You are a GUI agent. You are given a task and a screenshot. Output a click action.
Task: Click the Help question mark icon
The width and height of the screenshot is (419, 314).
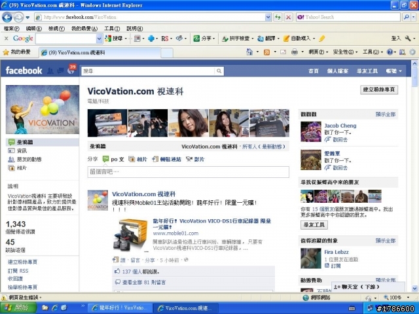(390, 52)
